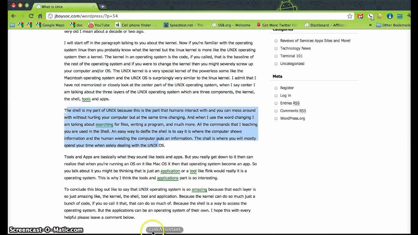Close the What is Unix tab
The width and height of the screenshot is (418, 235).
(93, 7)
